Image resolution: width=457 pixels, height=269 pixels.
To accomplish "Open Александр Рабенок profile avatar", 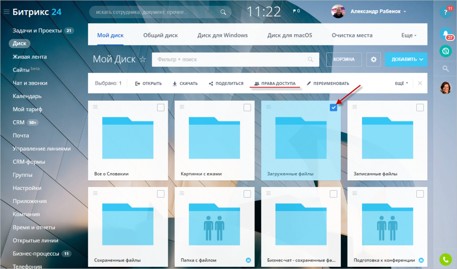I will [x=338, y=11].
